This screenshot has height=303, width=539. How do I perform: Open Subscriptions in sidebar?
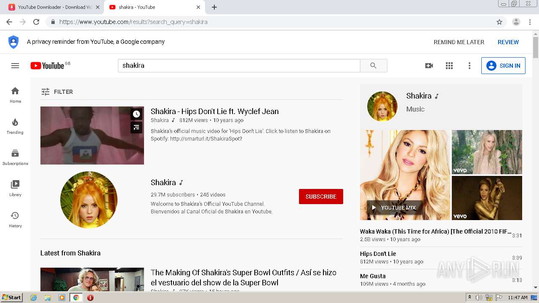(x=15, y=157)
